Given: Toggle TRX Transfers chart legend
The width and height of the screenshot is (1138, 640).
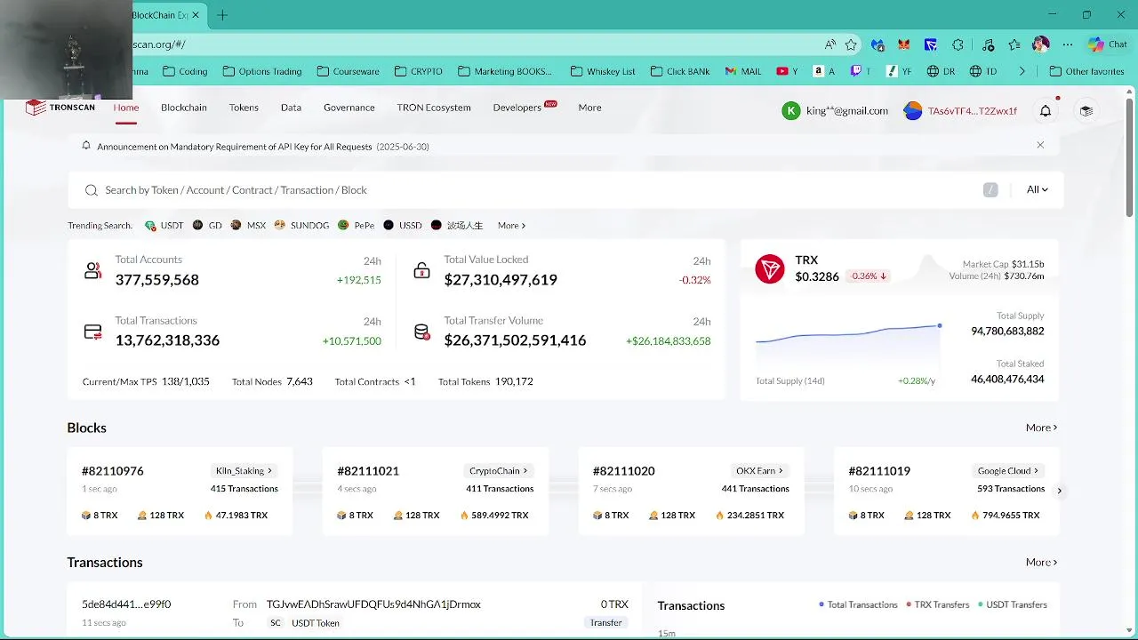Looking at the screenshot, I should [937, 604].
